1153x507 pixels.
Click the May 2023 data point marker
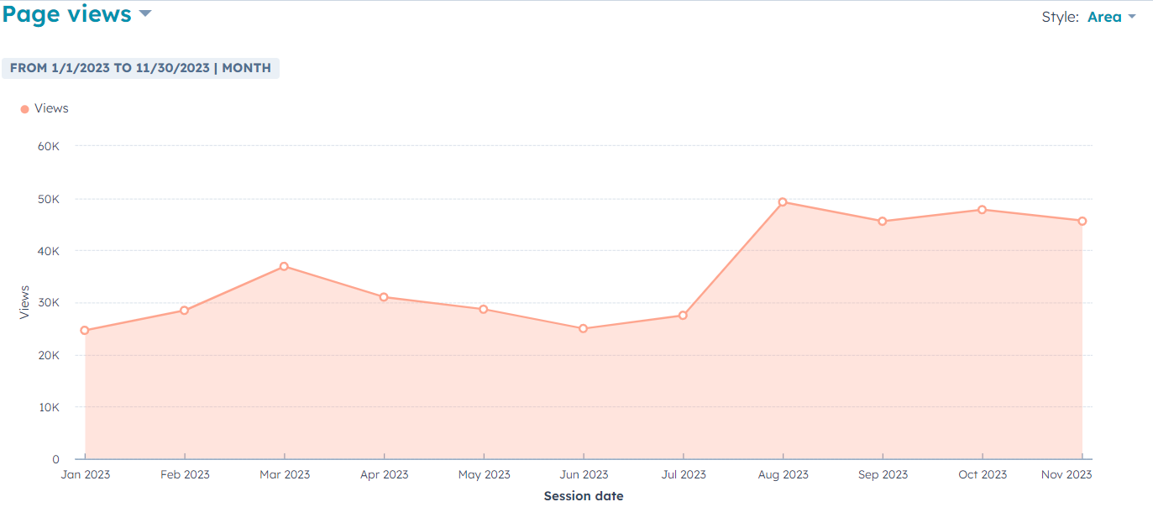coord(484,309)
